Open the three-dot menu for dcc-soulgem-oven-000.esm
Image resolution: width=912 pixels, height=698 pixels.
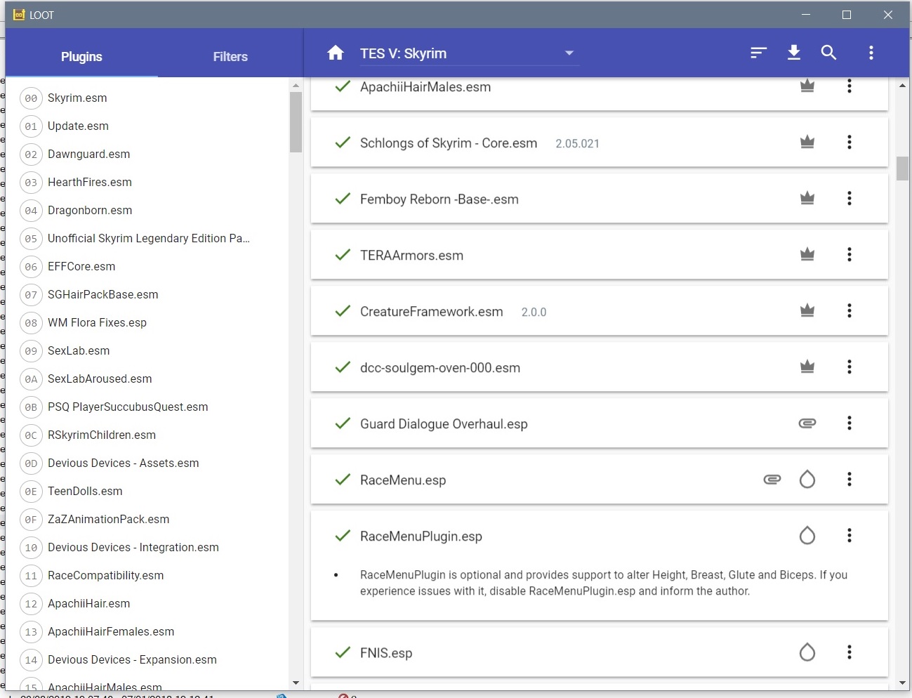(850, 367)
